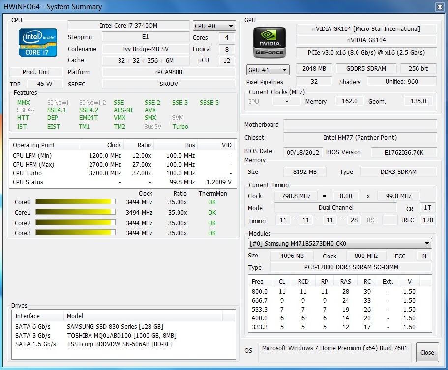Click the Core2 usage bar
Image resolution: width=448 pixels, height=370 pixels.
(x=75, y=223)
